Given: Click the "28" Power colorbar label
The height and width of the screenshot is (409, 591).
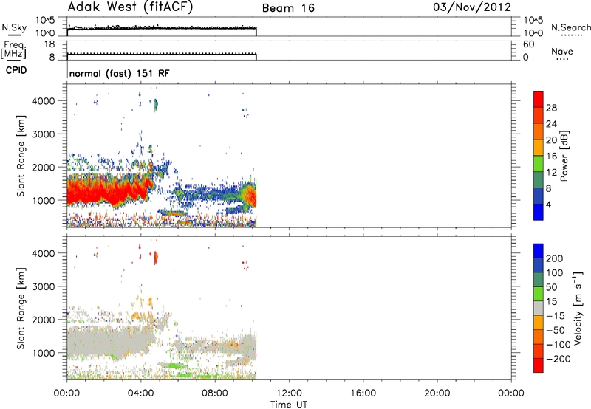Looking at the screenshot, I should (551, 108).
